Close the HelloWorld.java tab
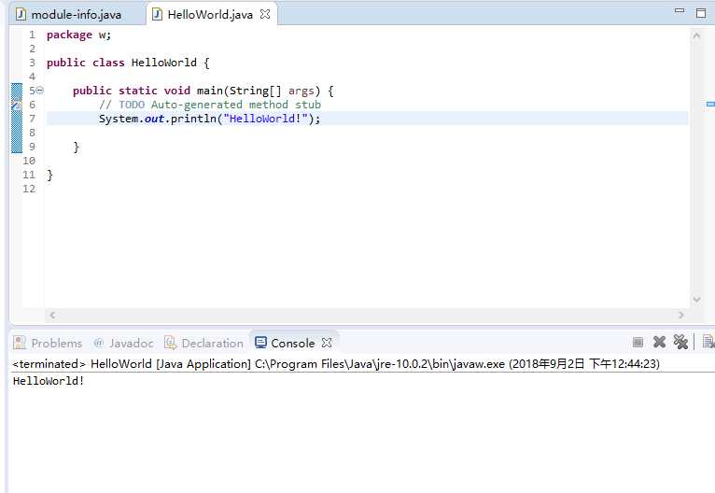The width and height of the screenshot is (715, 493). click(265, 14)
